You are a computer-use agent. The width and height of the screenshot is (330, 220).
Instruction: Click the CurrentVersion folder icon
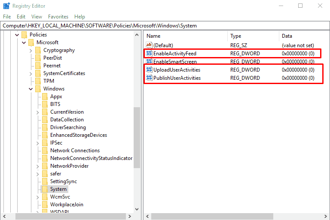45,112
